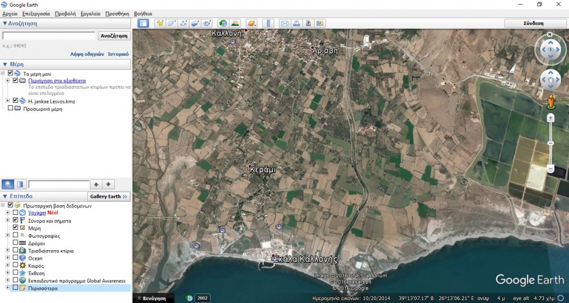Select the Add Polygon tool
569x303 pixels.
172,23
